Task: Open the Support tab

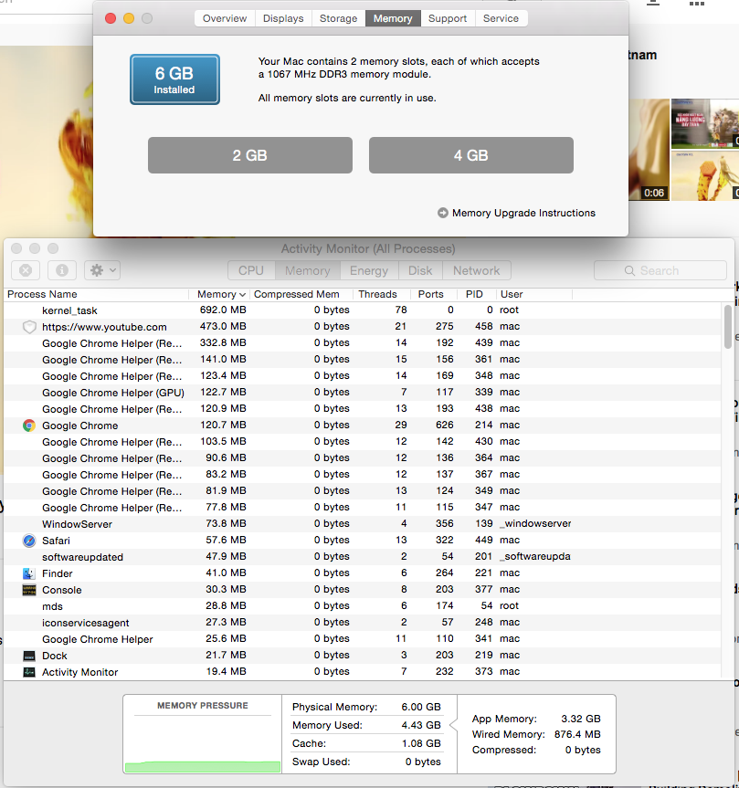Action: [x=448, y=18]
